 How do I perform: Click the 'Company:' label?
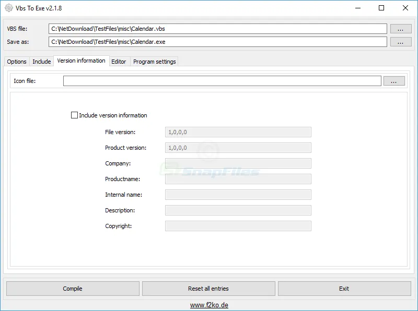(118, 163)
